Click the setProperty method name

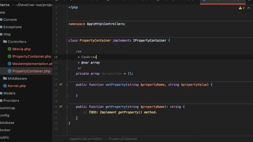[115, 85]
